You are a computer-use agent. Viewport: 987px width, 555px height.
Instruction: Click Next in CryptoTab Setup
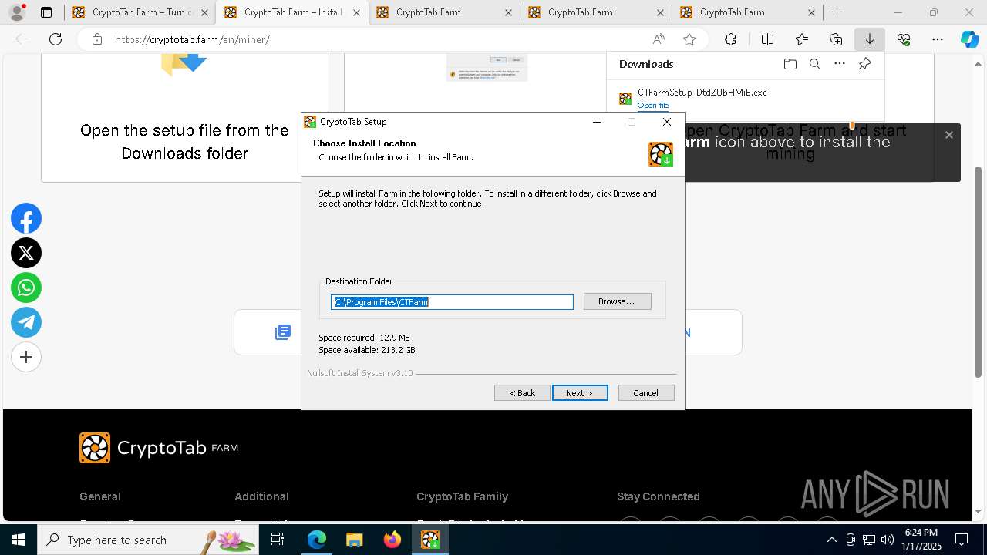pyautogui.click(x=580, y=393)
